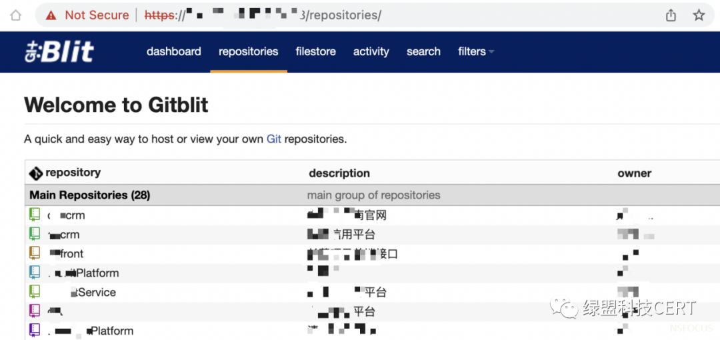The image size is (720, 340).
Task: Open the activity tab
Action: tap(371, 51)
